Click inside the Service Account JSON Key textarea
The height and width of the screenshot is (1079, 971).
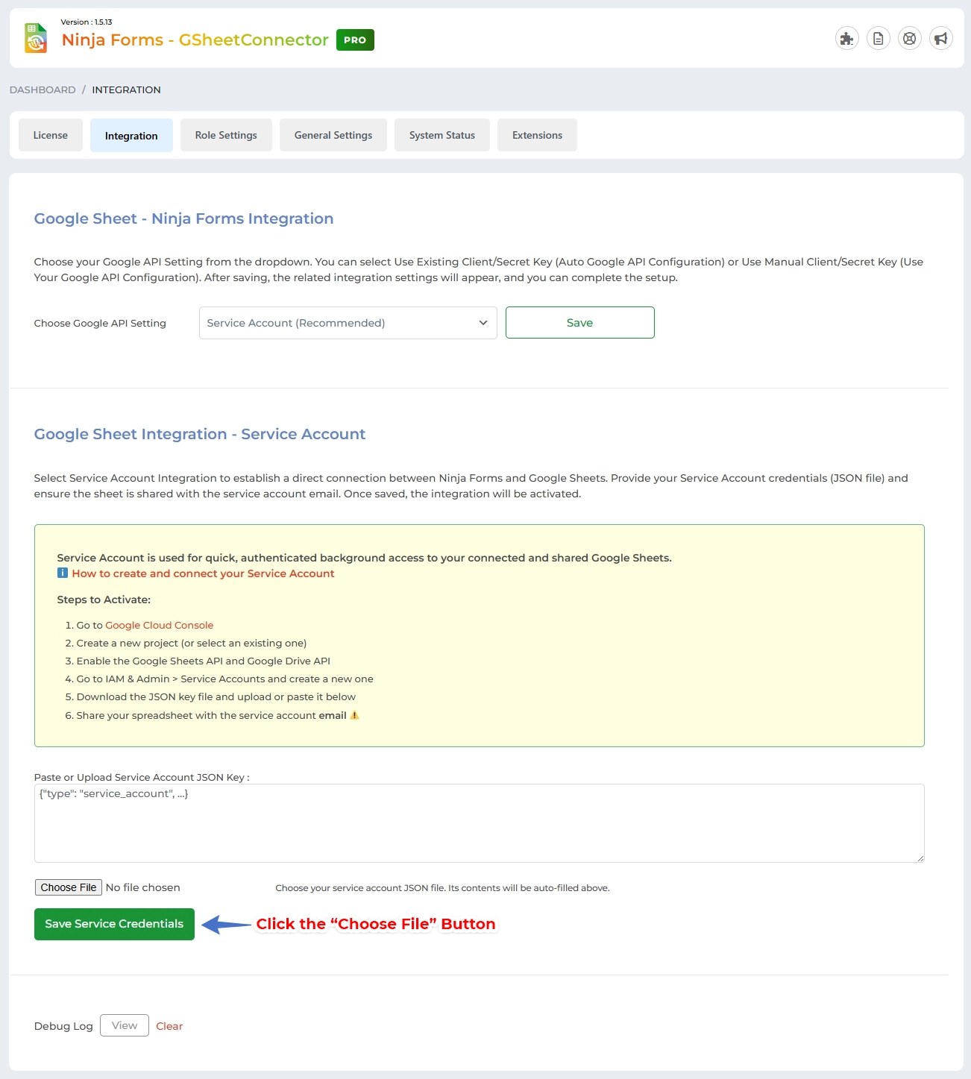click(x=479, y=822)
